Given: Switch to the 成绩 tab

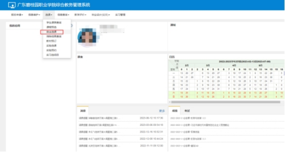Looking at the screenshot, I should click(174, 111).
